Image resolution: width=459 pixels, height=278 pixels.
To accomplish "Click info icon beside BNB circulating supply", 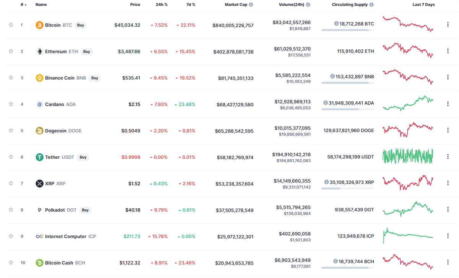I will 333,76.
